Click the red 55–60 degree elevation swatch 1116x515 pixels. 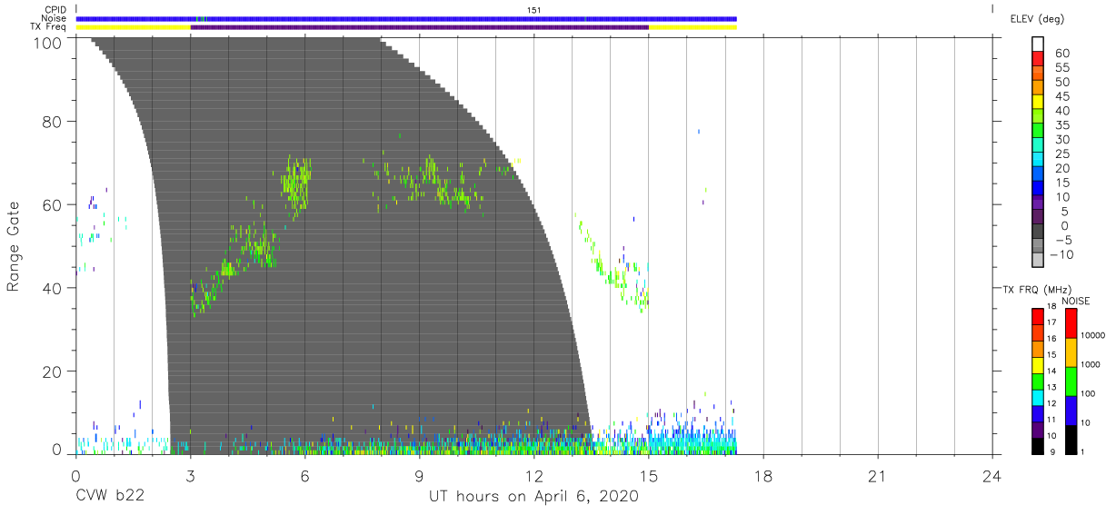click(1038, 60)
